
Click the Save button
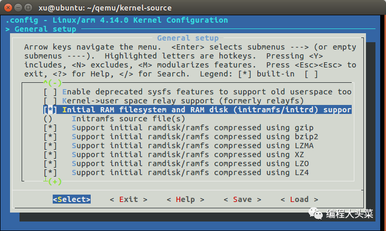(242, 199)
